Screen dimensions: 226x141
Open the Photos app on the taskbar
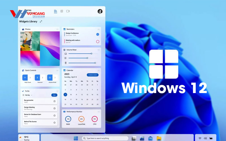click(x=142, y=138)
